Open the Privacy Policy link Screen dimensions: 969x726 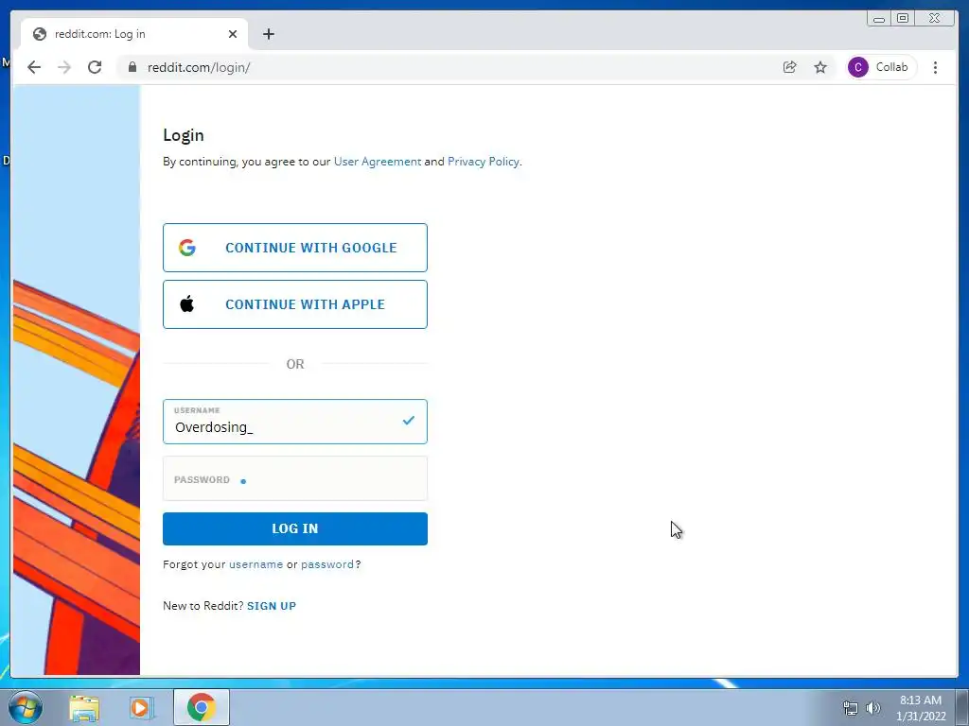[483, 161]
